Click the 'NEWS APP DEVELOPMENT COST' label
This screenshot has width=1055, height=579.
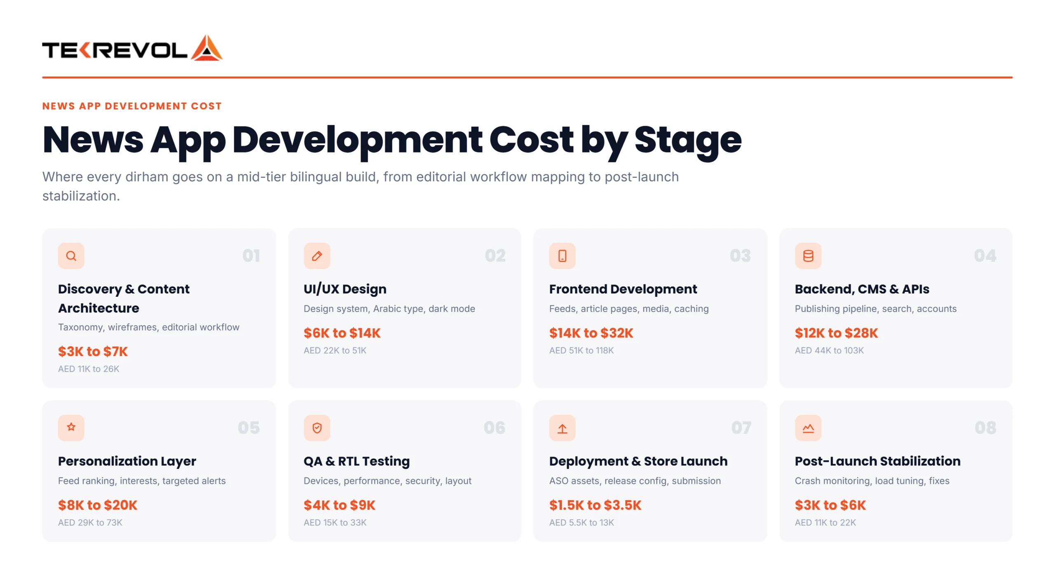pyautogui.click(x=132, y=106)
